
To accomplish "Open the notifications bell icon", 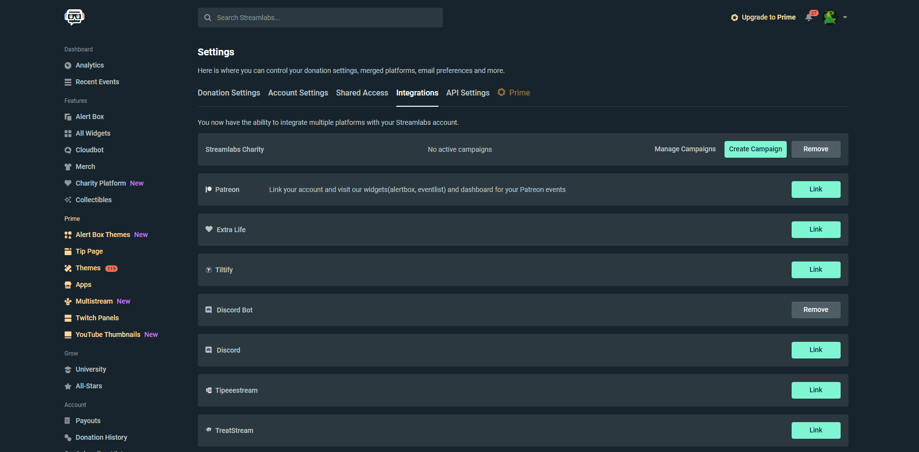I will pyautogui.click(x=809, y=18).
